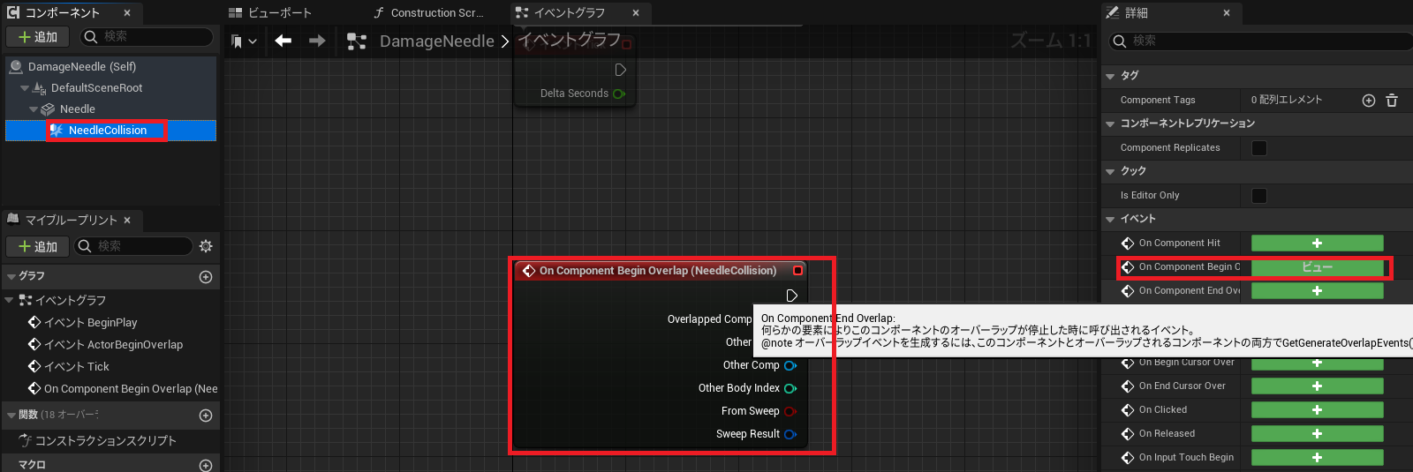Add the On Component Hit event

click(1317, 243)
